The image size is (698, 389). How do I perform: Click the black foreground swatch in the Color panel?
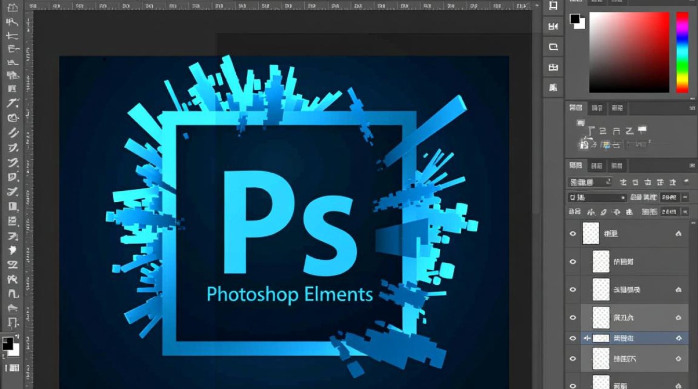click(574, 20)
